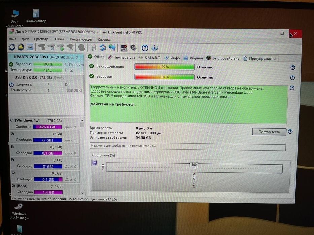Click help icon beside Здоровье Отлично row
The width and height of the screenshot is (314, 235).
click(292, 78)
